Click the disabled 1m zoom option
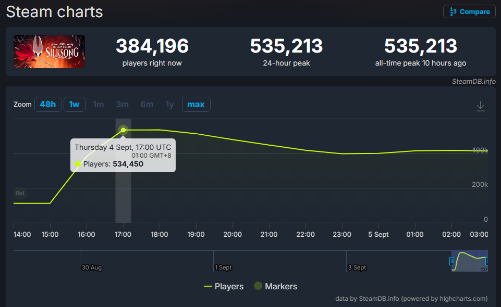Screen dimensions: 501x307 (x=98, y=105)
